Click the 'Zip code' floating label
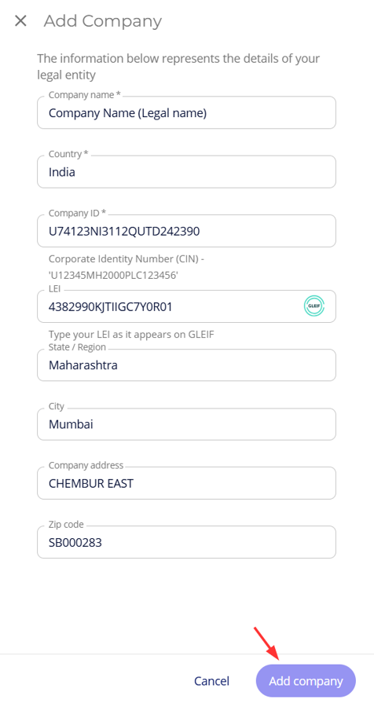The height and width of the screenshot is (707, 374). click(x=66, y=525)
